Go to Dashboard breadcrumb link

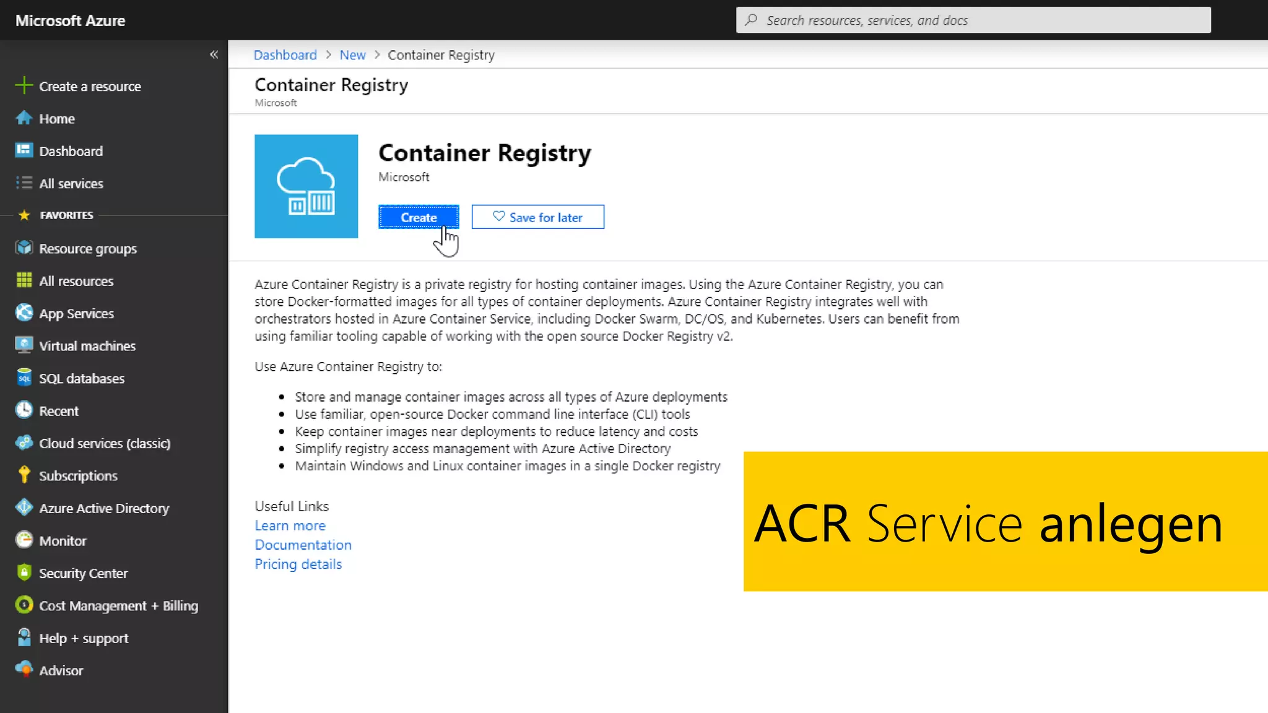285,55
